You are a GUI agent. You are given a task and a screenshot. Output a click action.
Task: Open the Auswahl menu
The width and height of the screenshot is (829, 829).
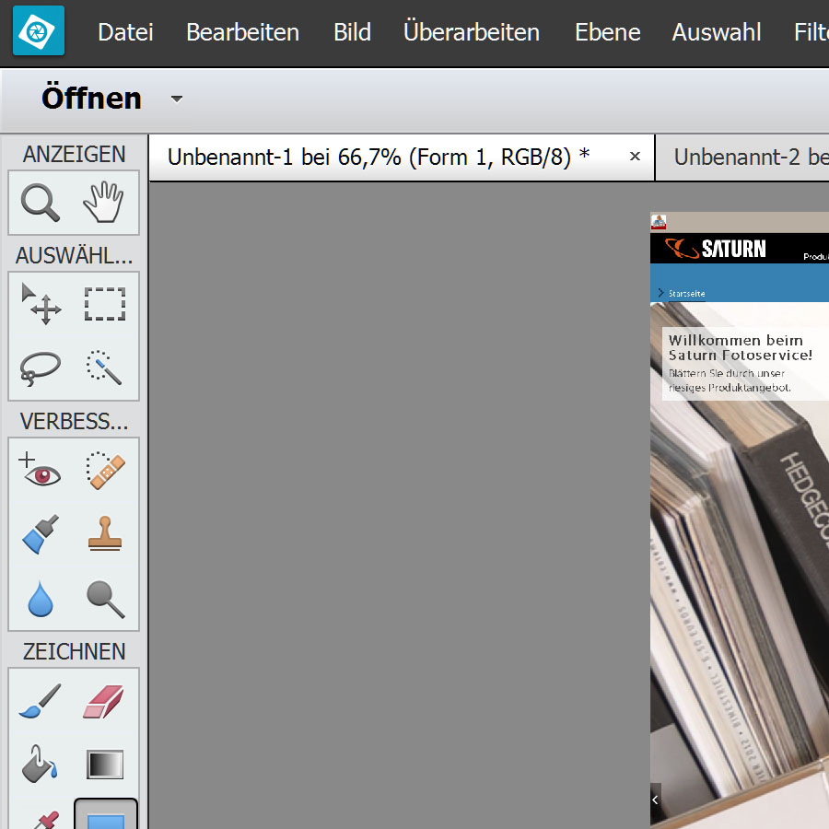(717, 32)
